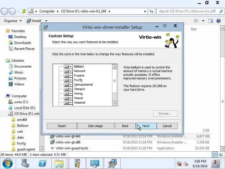The image size is (225, 169).
Task: Open Server Manager from the taskbar
Action: [25, 163]
